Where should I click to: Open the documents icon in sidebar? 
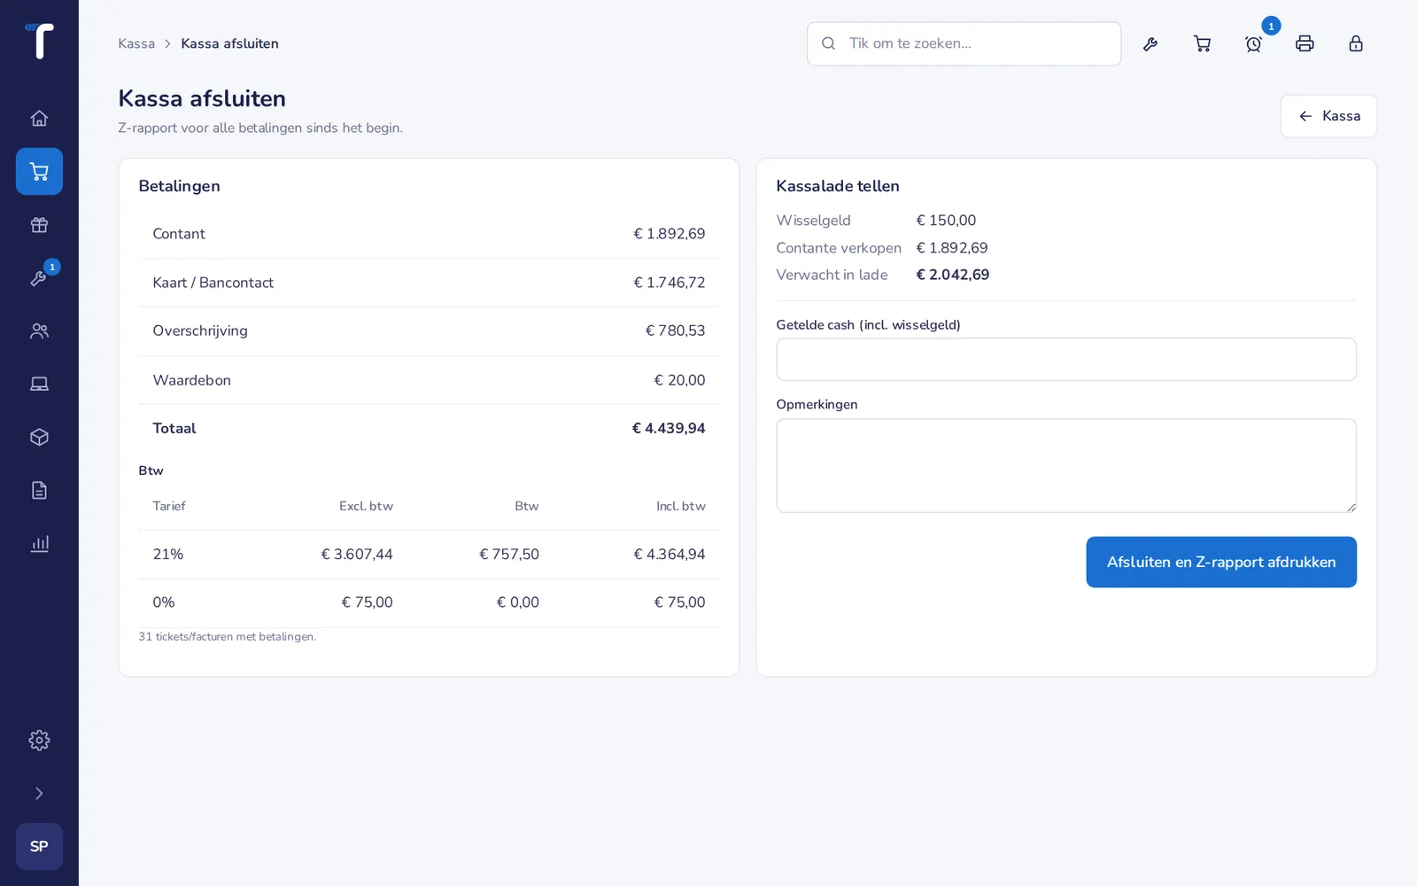click(x=39, y=490)
